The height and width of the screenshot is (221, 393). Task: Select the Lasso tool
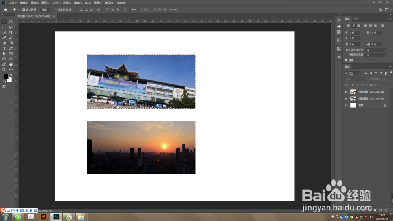pyautogui.click(x=11, y=27)
